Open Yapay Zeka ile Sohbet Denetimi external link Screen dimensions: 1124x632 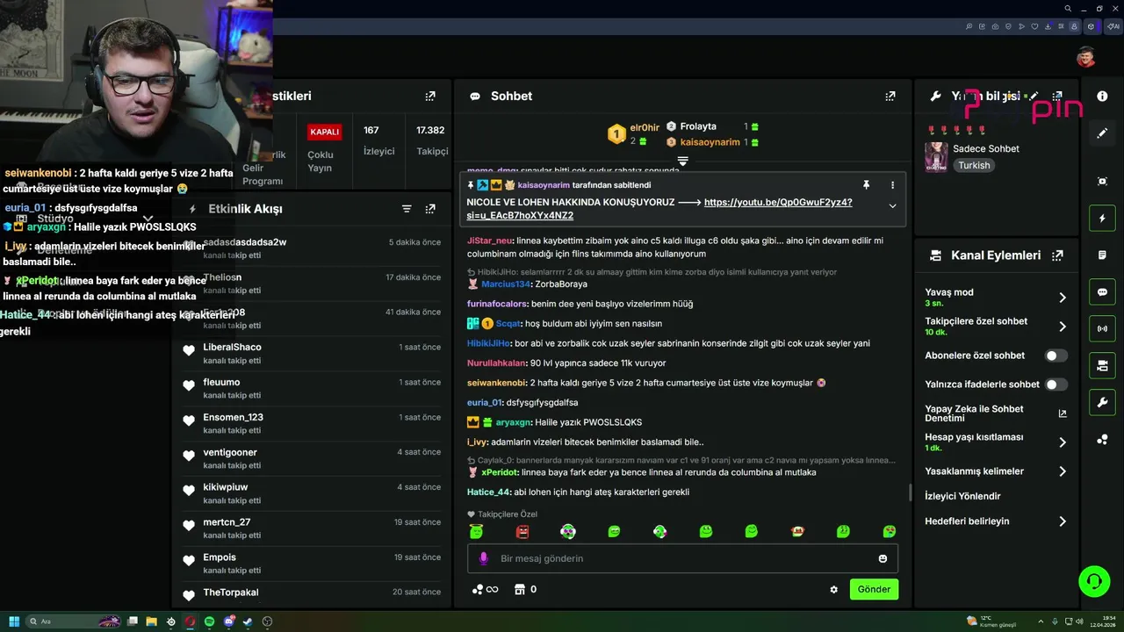pos(1062,413)
